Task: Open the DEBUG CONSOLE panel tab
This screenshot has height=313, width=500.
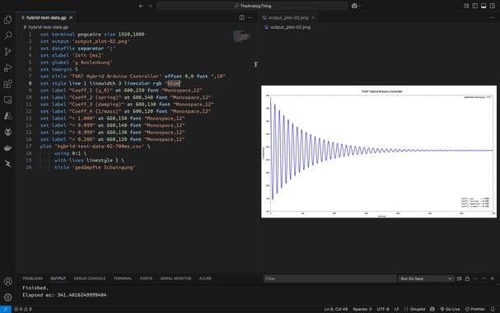Action: tap(90, 278)
